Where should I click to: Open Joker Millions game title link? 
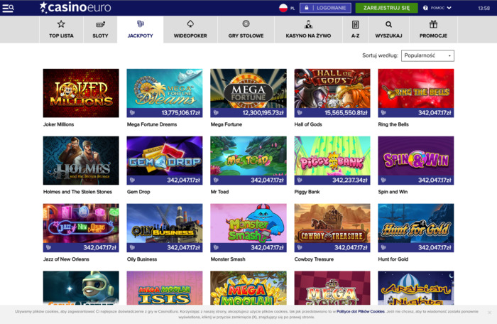tap(59, 124)
